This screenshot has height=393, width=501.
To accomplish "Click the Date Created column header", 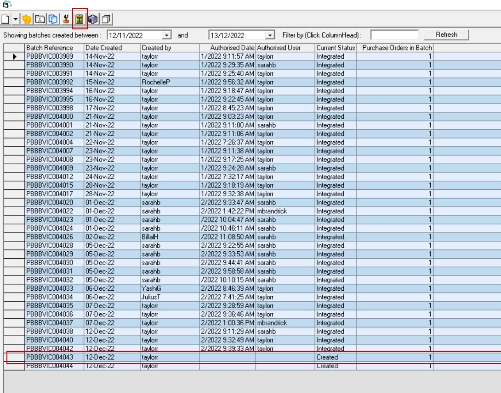I will (x=112, y=48).
